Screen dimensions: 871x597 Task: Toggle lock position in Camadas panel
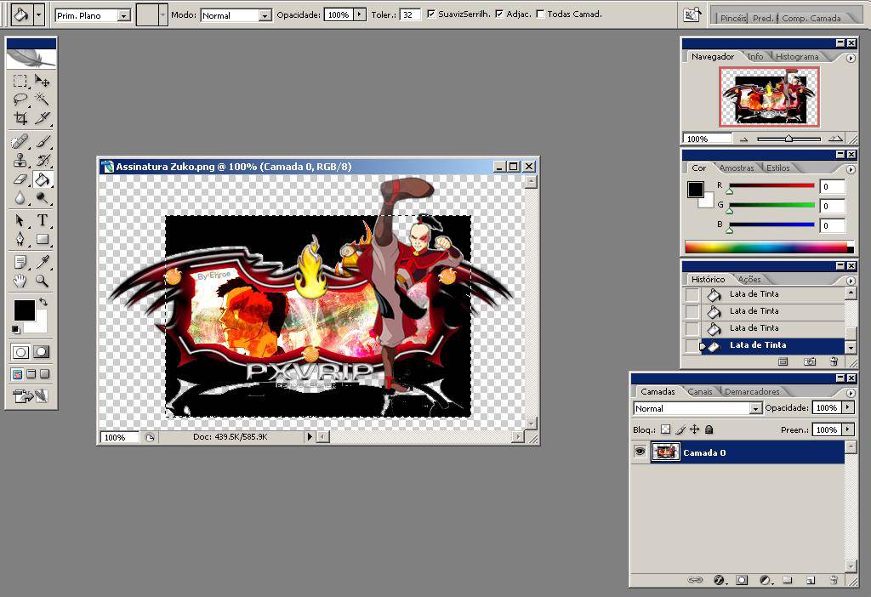click(694, 429)
